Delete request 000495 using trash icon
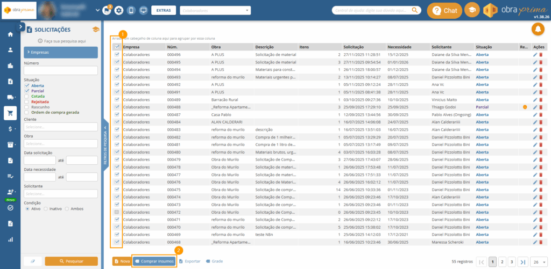The height and width of the screenshot is (269, 551). pyautogui.click(x=541, y=62)
